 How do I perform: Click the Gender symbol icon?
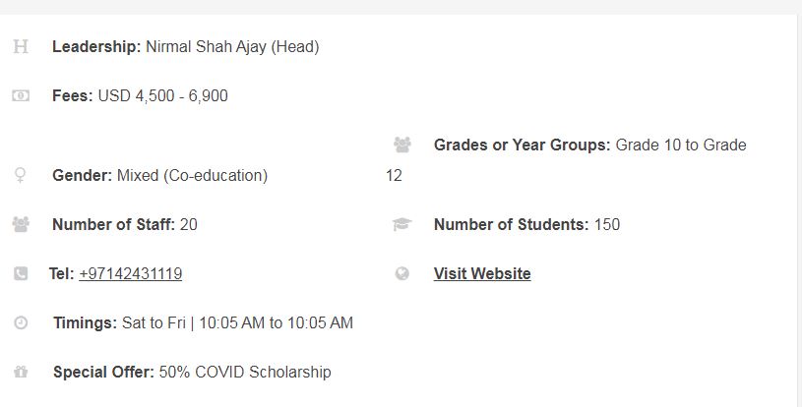[20, 175]
